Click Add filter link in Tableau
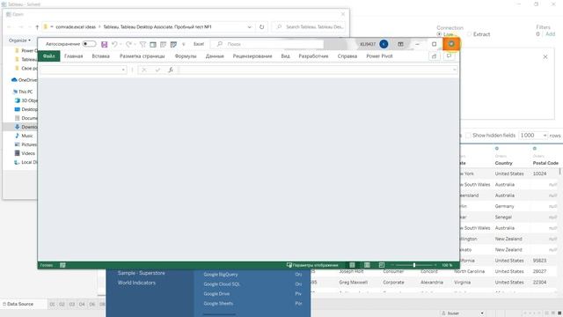The width and height of the screenshot is (563, 317). (x=550, y=33)
